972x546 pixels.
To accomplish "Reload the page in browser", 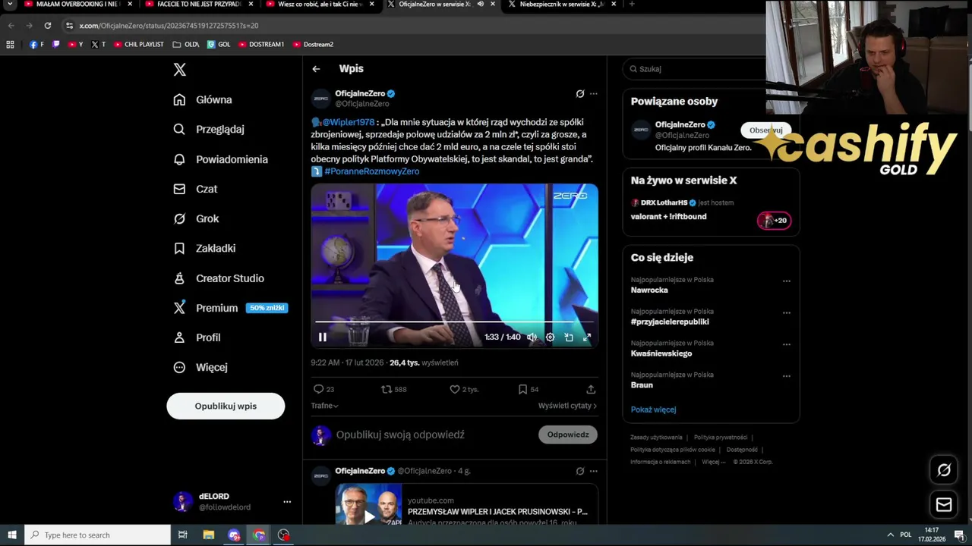I will point(47,26).
